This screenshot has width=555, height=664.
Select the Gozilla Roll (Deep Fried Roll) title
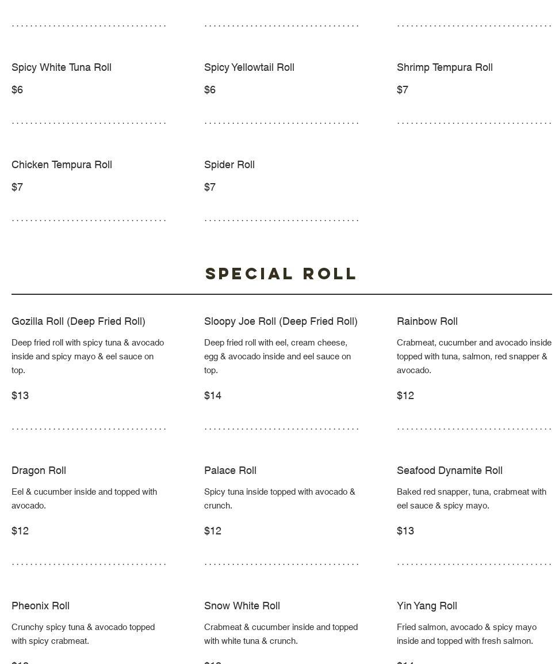[x=78, y=321]
